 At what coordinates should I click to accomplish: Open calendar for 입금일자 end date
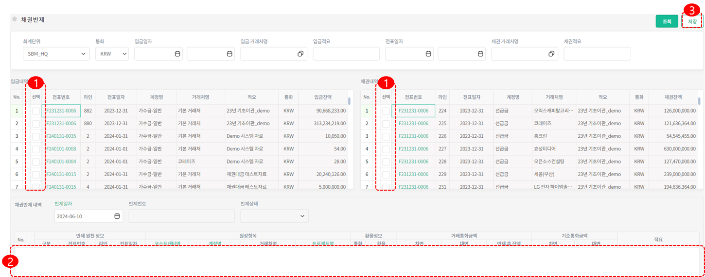[229, 54]
